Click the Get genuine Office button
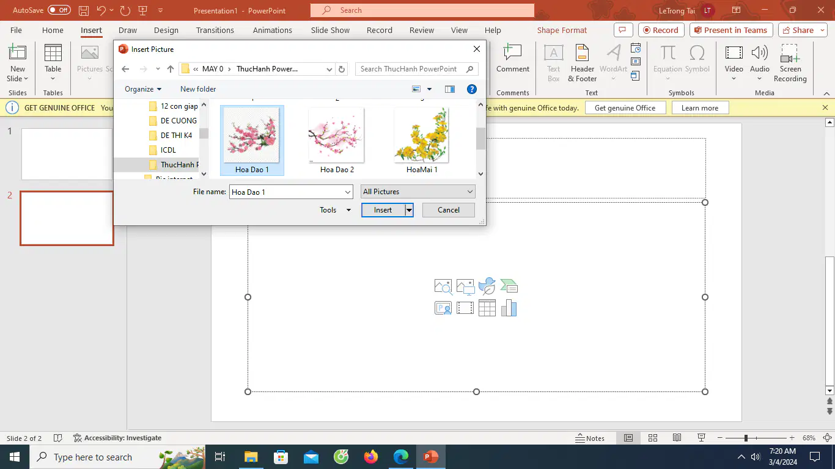The height and width of the screenshot is (469, 835). (x=625, y=107)
